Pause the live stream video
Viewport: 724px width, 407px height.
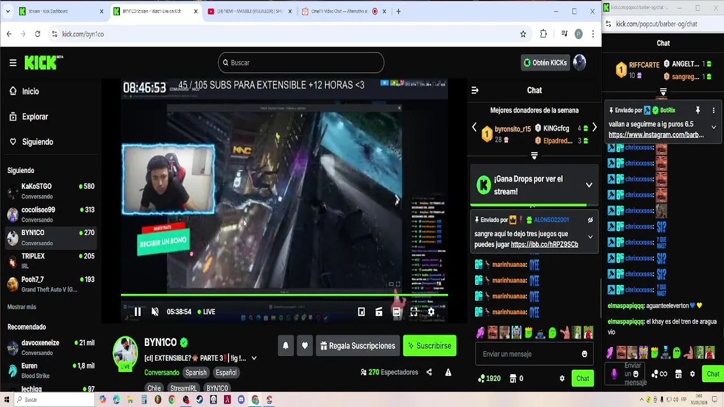(137, 311)
